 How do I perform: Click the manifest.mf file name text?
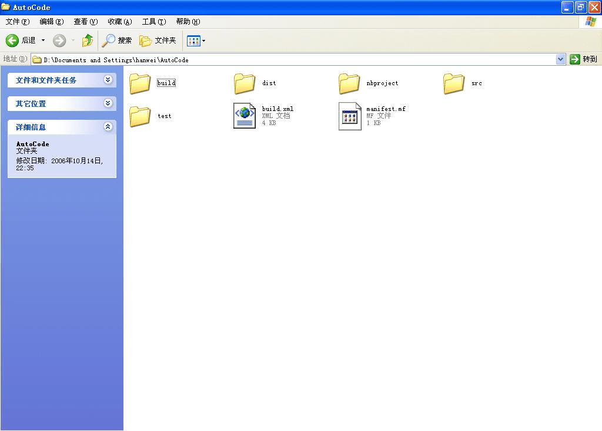coord(386,109)
